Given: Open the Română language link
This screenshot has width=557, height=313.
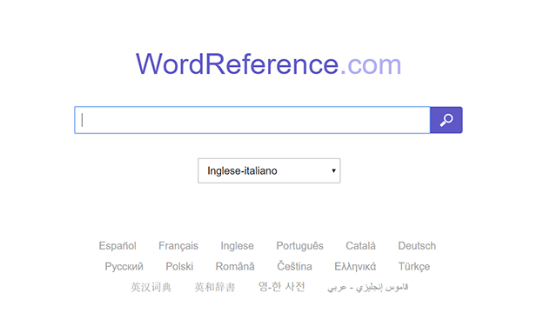Looking at the screenshot, I should pyautogui.click(x=235, y=266).
